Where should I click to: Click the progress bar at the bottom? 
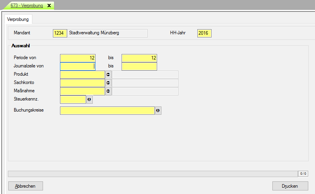point(153,173)
